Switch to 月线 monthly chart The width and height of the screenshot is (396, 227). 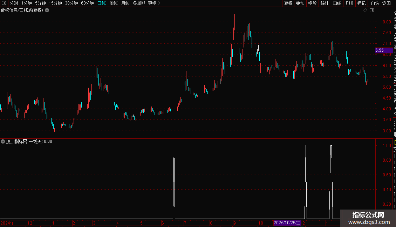(125, 3)
